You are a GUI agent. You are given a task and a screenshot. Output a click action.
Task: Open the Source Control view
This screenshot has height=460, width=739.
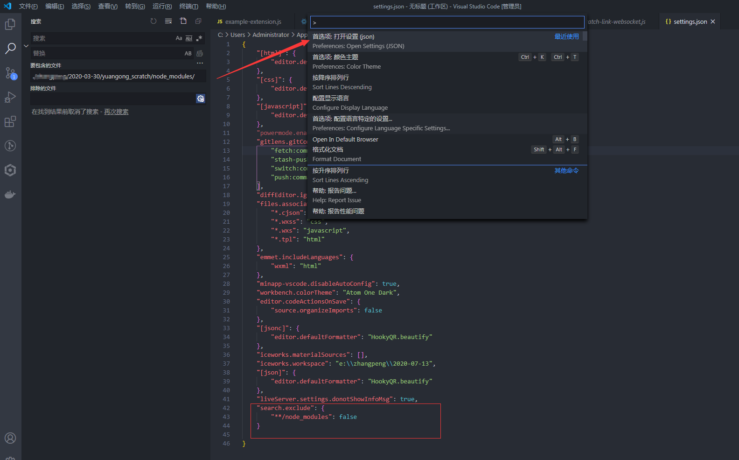tap(10, 73)
